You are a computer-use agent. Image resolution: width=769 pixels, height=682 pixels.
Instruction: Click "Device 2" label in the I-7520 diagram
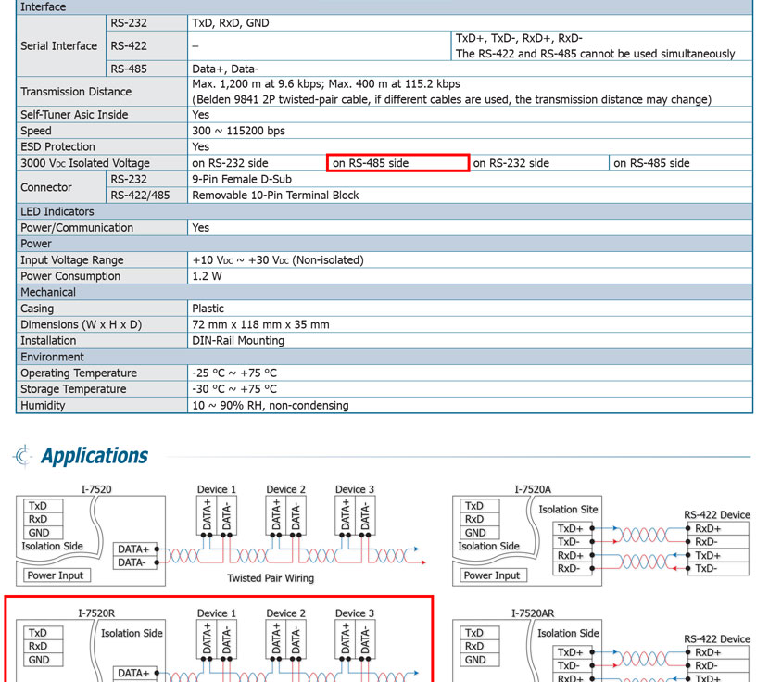(285, 489)
